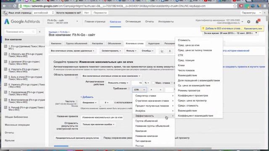Open Все ключевые слова, кроме удаленных dropdown
The image size is (269, 151).
pyautogui.click(x=72, y=51)
